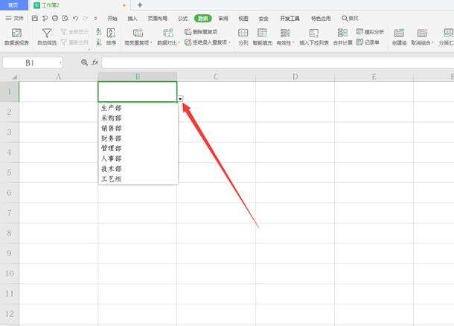The image size is (454, 326).
Task: Open 模拟分析 what-if analysis
Action: pyautogui.click(x=370, y=31)
